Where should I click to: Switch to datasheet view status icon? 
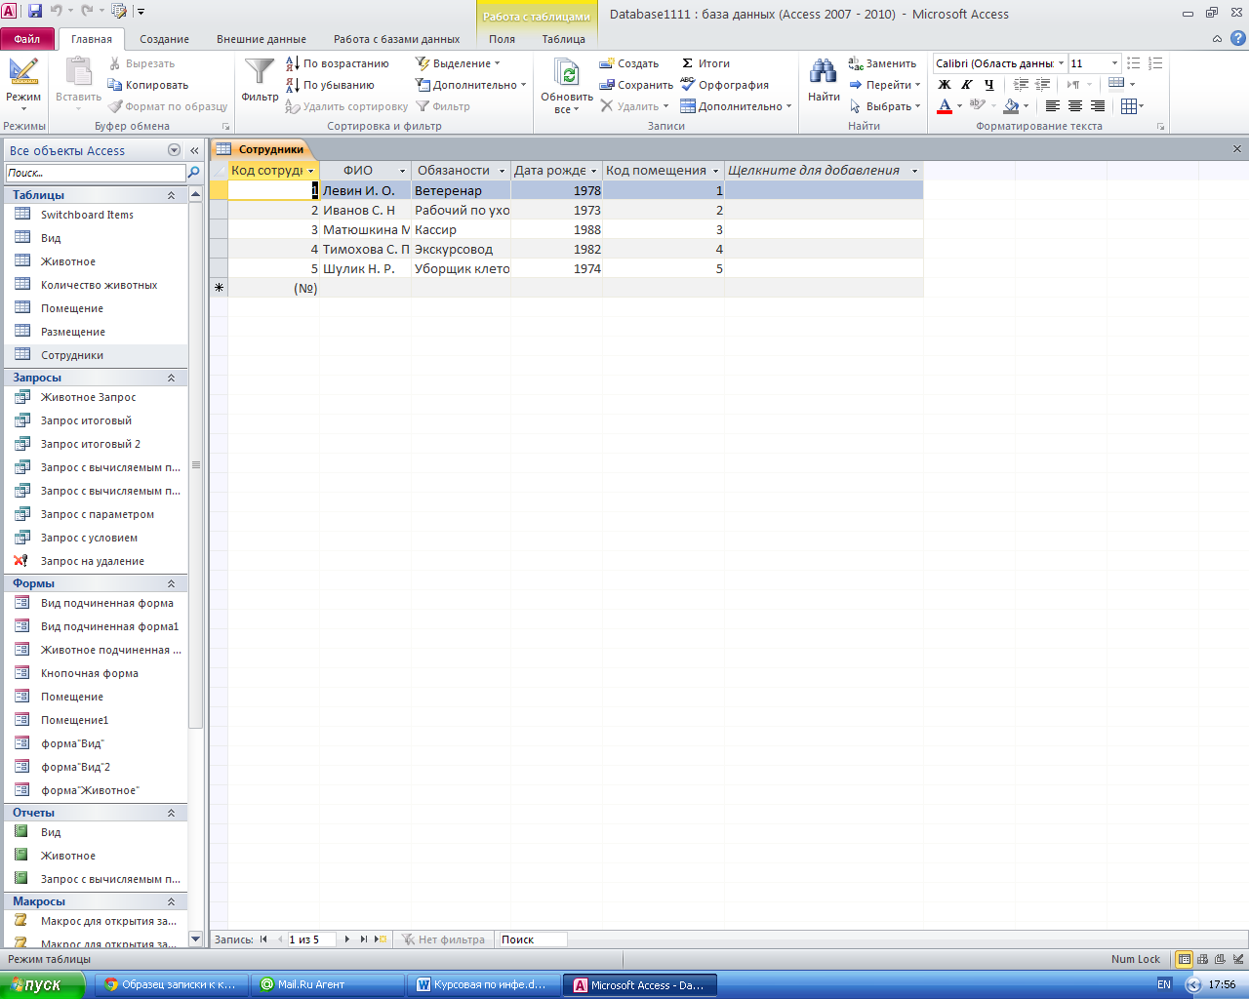[1184, 959]
